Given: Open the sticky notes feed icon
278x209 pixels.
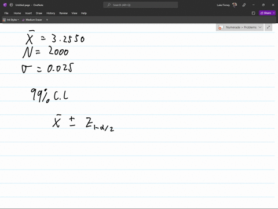Looking at the screenshot, I should pyautogui.click(x=254, y=13).
